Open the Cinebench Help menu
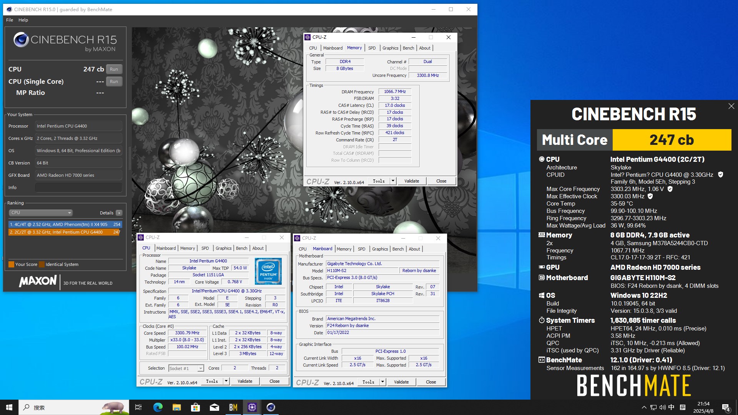 pos(23,20)
